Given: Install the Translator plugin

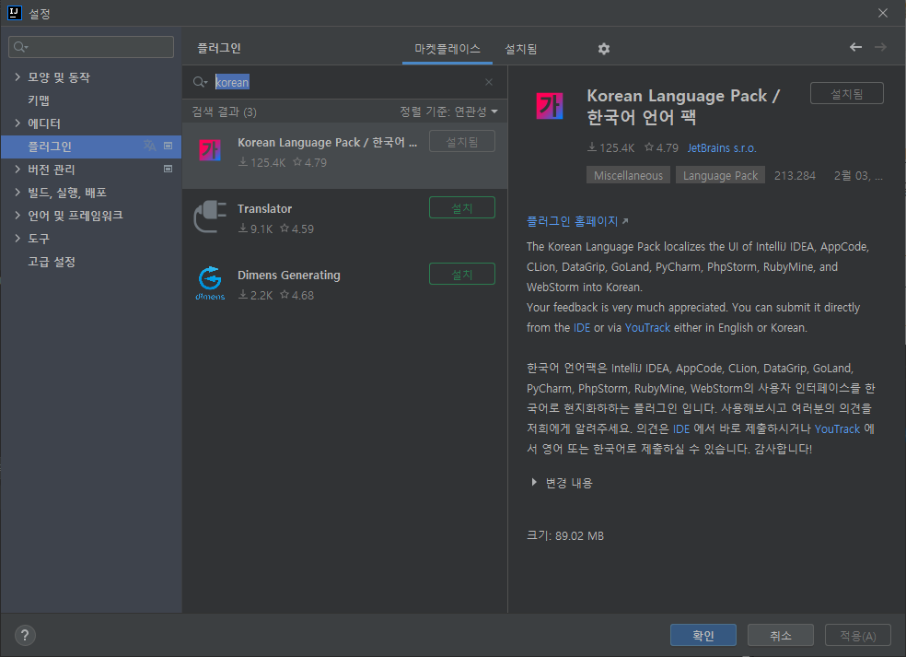Looking at the screenshot, I should tap(461, 207).
